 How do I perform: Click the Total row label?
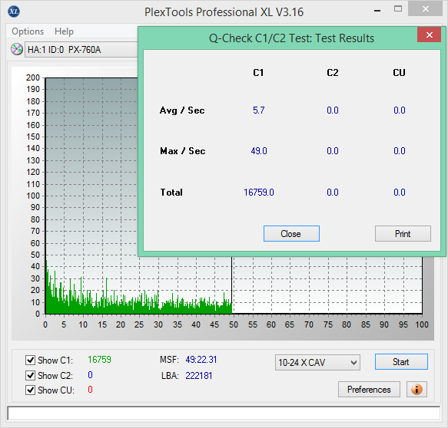tap(171, 193)
